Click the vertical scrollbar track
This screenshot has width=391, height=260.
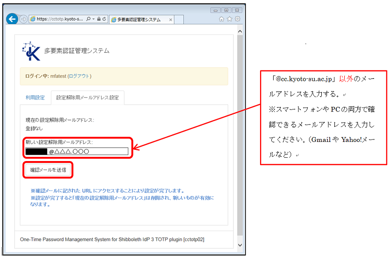point(240,135)
